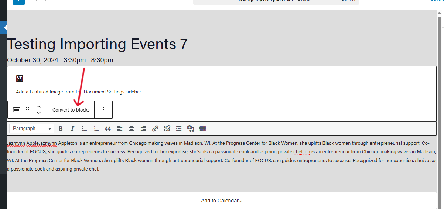Align text left
This screenshot has width=444, height=209.
[120, 129]
